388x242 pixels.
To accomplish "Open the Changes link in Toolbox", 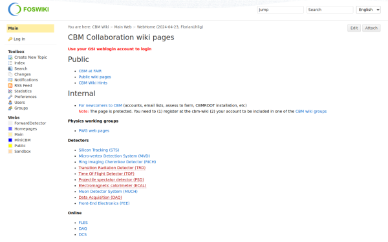I will (23, 74).
